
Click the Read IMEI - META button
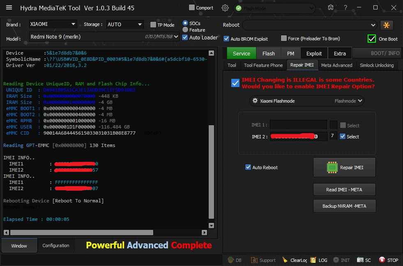pos(344,189)
